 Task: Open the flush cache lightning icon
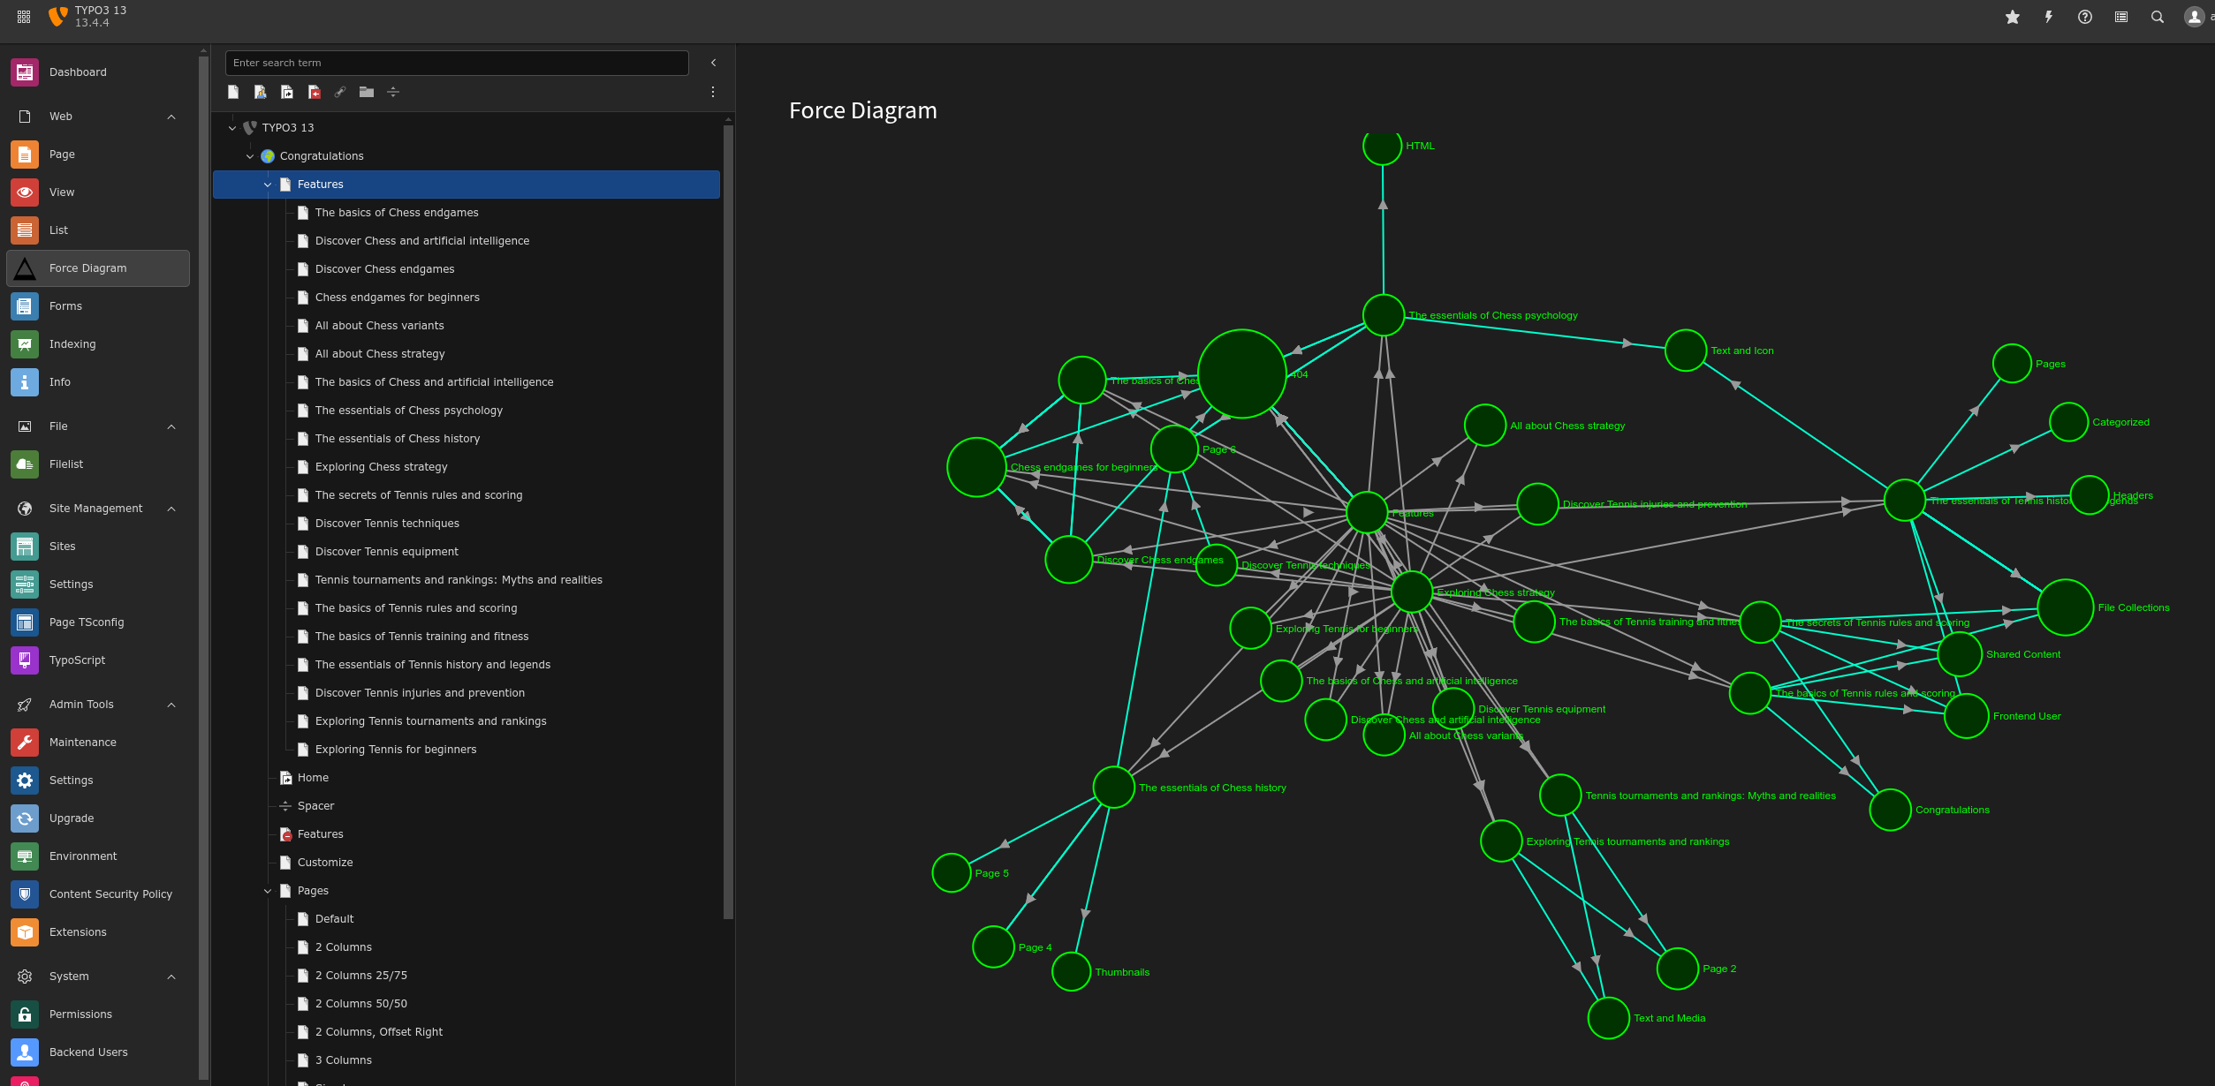[x=2049, y=17]
